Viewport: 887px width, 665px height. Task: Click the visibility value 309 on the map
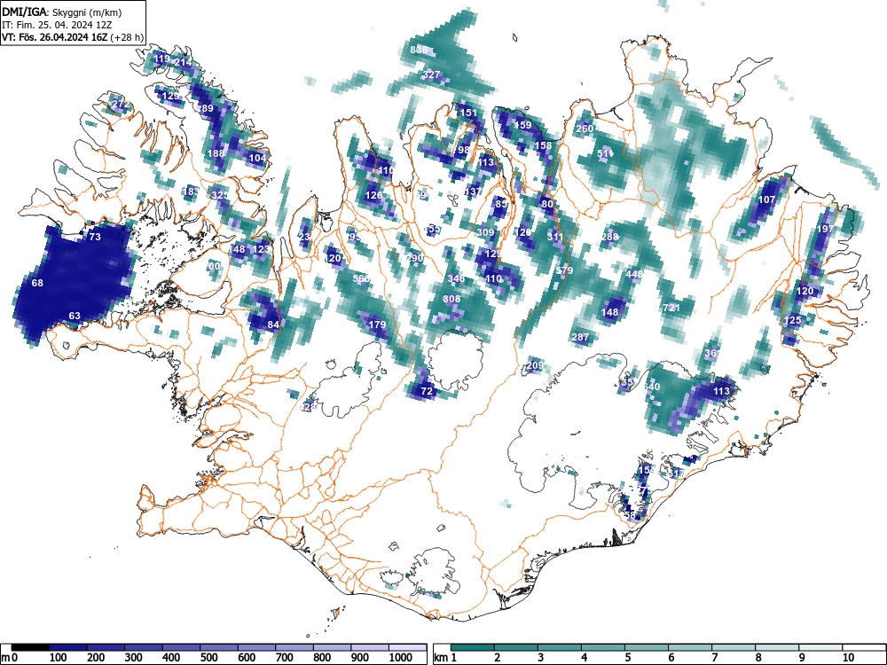[x=486, y=232]
